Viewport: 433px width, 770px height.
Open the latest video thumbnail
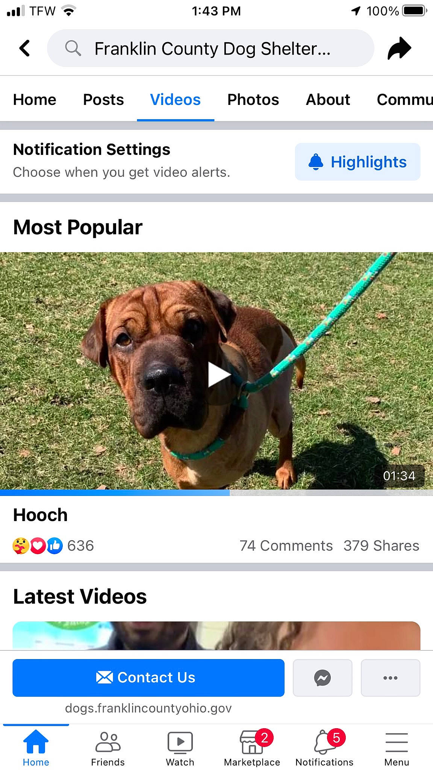tap(216, 635)
